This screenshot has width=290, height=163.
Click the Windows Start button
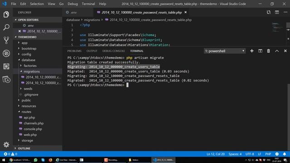(4, 160)
